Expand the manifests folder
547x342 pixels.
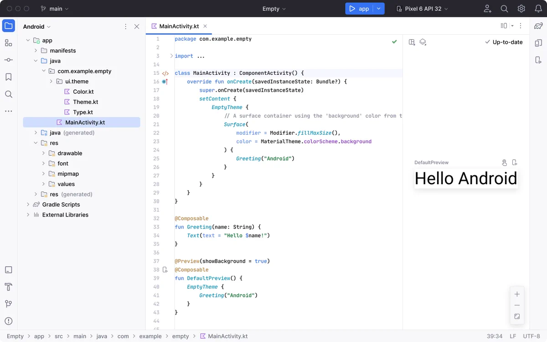36,51
